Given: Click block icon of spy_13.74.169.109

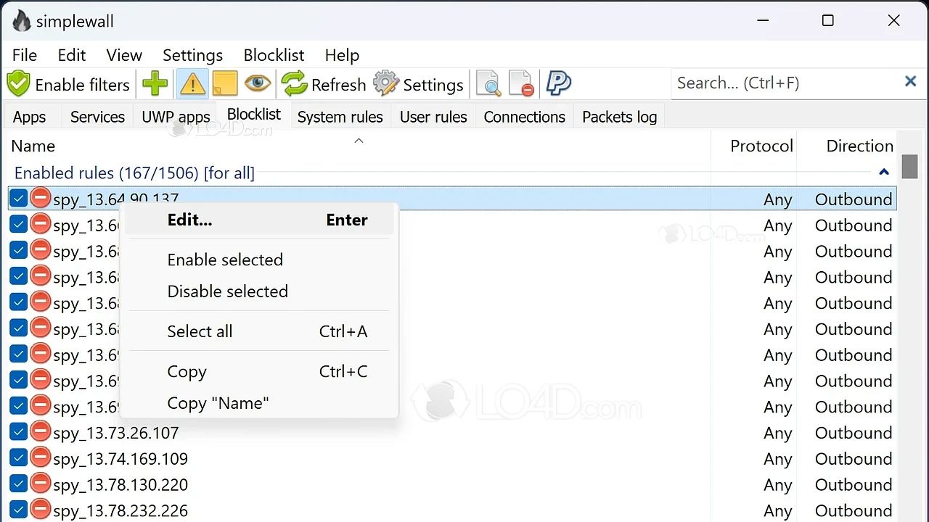Looking at the screenshot, I should click(x=41, y=457).
